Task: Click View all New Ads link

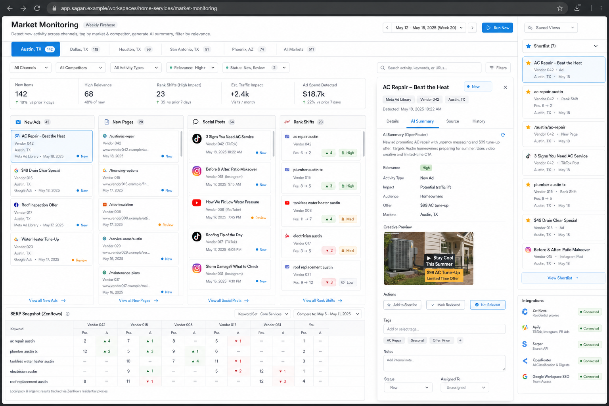Action: point(47,301)
